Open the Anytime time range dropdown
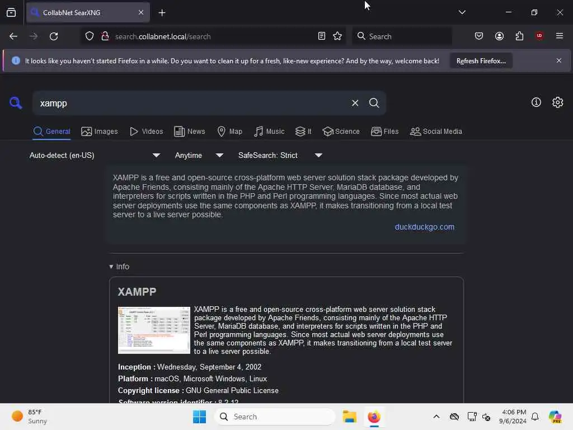The height and width of the screenshot is (430, 573). (199, 156)
